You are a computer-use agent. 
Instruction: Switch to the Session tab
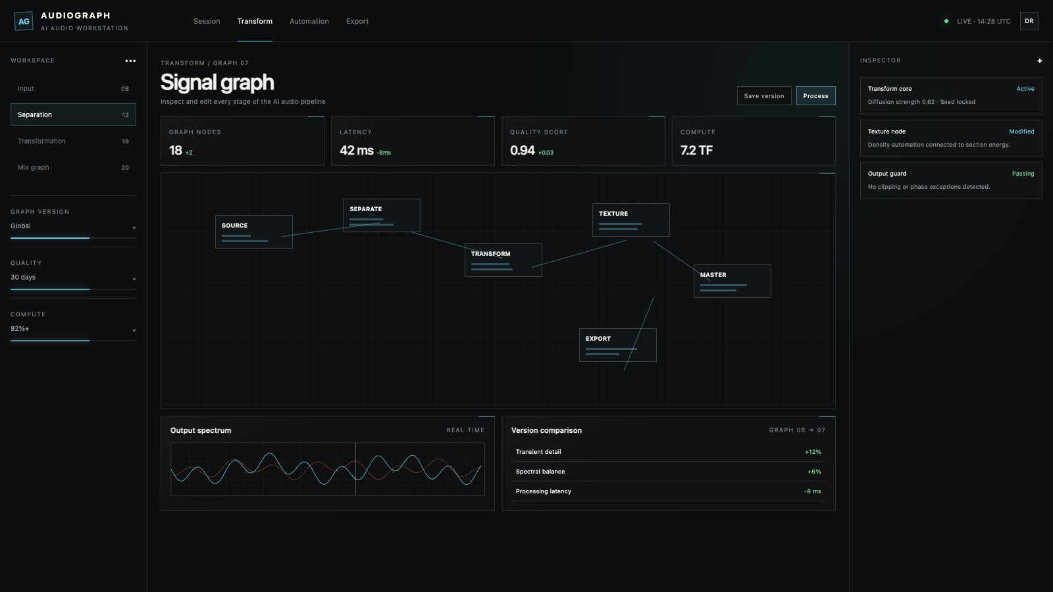click(207, 21)
